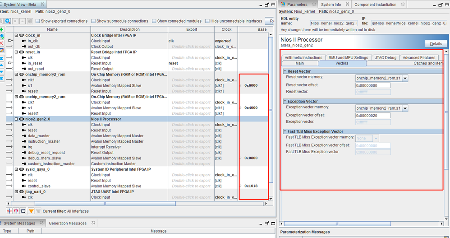Open the Component Instantiation panel tab
Screen dimensions: 450x238
click(x=376, y=5)
